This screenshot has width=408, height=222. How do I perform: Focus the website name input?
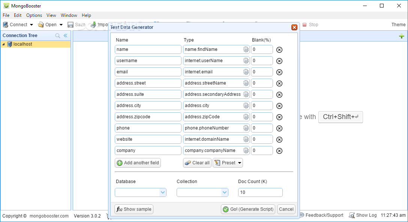148,139
